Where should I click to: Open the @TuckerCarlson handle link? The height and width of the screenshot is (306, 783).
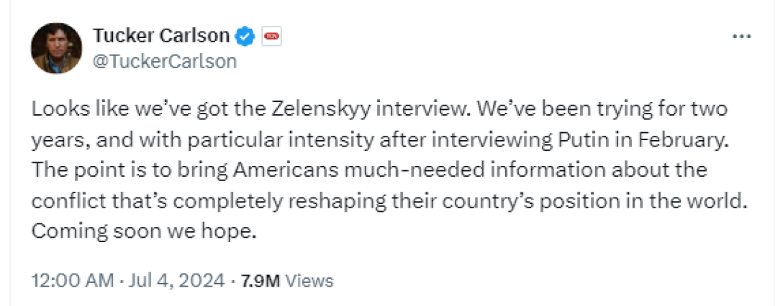pyautogui.click(x=165, y=61)
